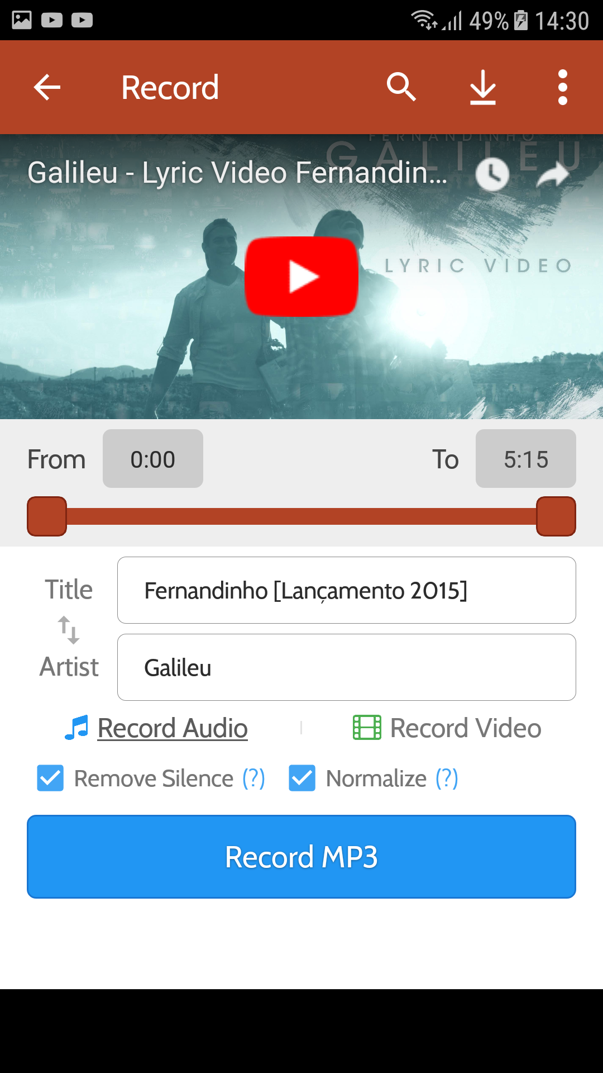Switch to the Record Video tab
This screenshot has width=603, height=1073.
click(466, 728)
